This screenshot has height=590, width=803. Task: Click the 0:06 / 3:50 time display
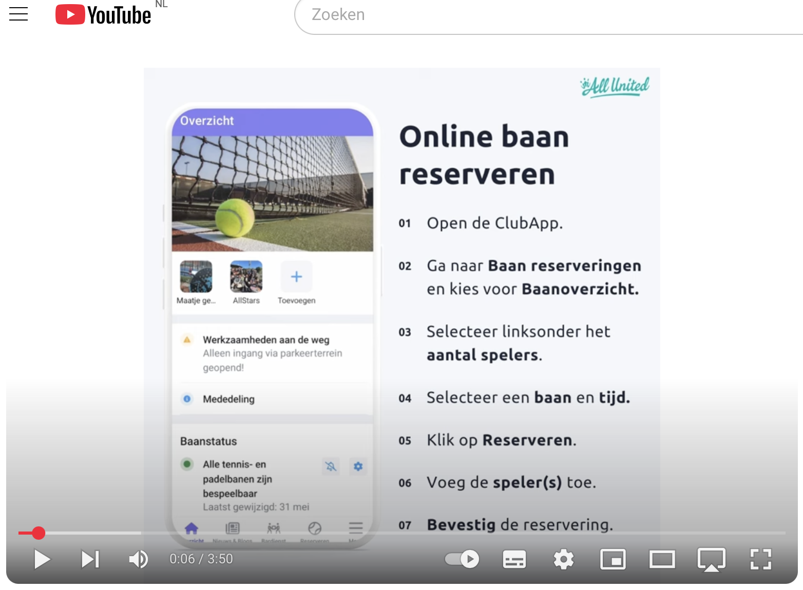click(x=201, y=559)
